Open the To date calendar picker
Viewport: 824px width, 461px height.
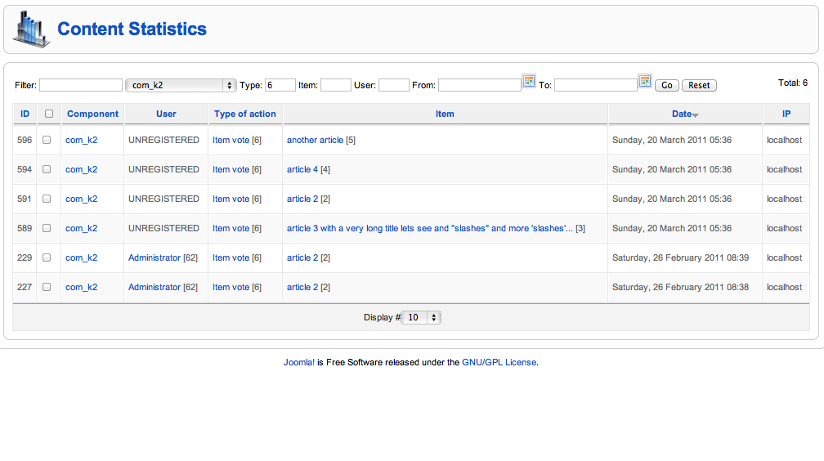click(645, 81)
